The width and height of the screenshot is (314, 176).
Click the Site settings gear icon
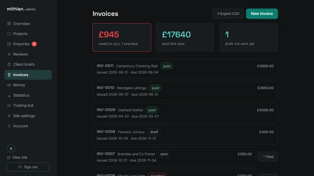pyautogui.click(x=9, y=116)
